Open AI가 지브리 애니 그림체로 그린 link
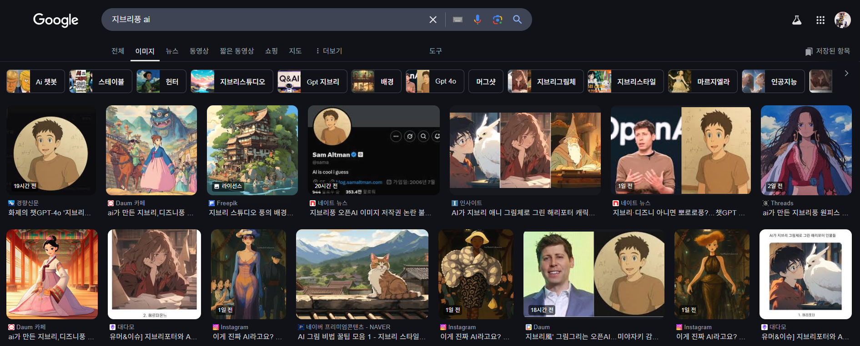860x346 pixels. point(523,213)
